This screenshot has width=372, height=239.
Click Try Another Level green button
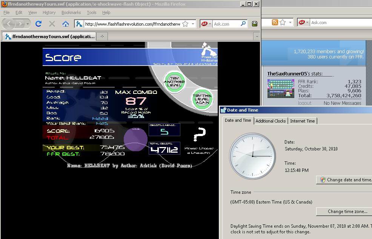point(174,81)
